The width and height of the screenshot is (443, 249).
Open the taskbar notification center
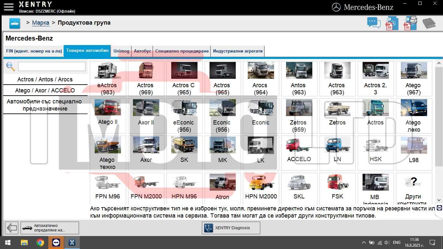click(x=432, y=243)
